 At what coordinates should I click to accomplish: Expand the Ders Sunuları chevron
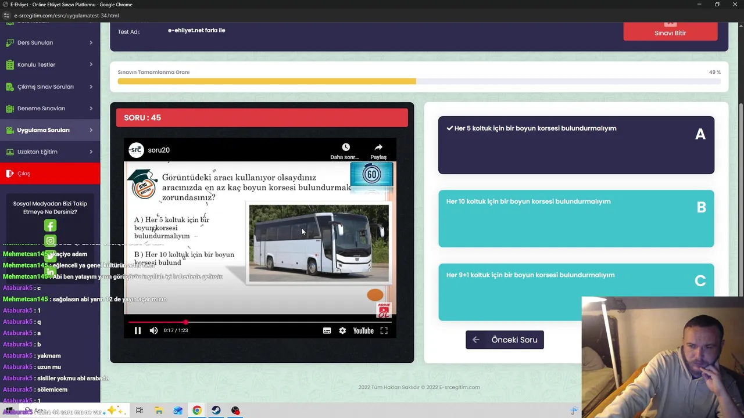pyautogui.click(x=91, y=42)
